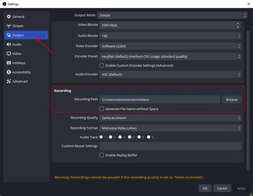This screenshot has width=253, height=196.
Task: Tick Generate File Name without Space
Action: (x=101, y=109)
